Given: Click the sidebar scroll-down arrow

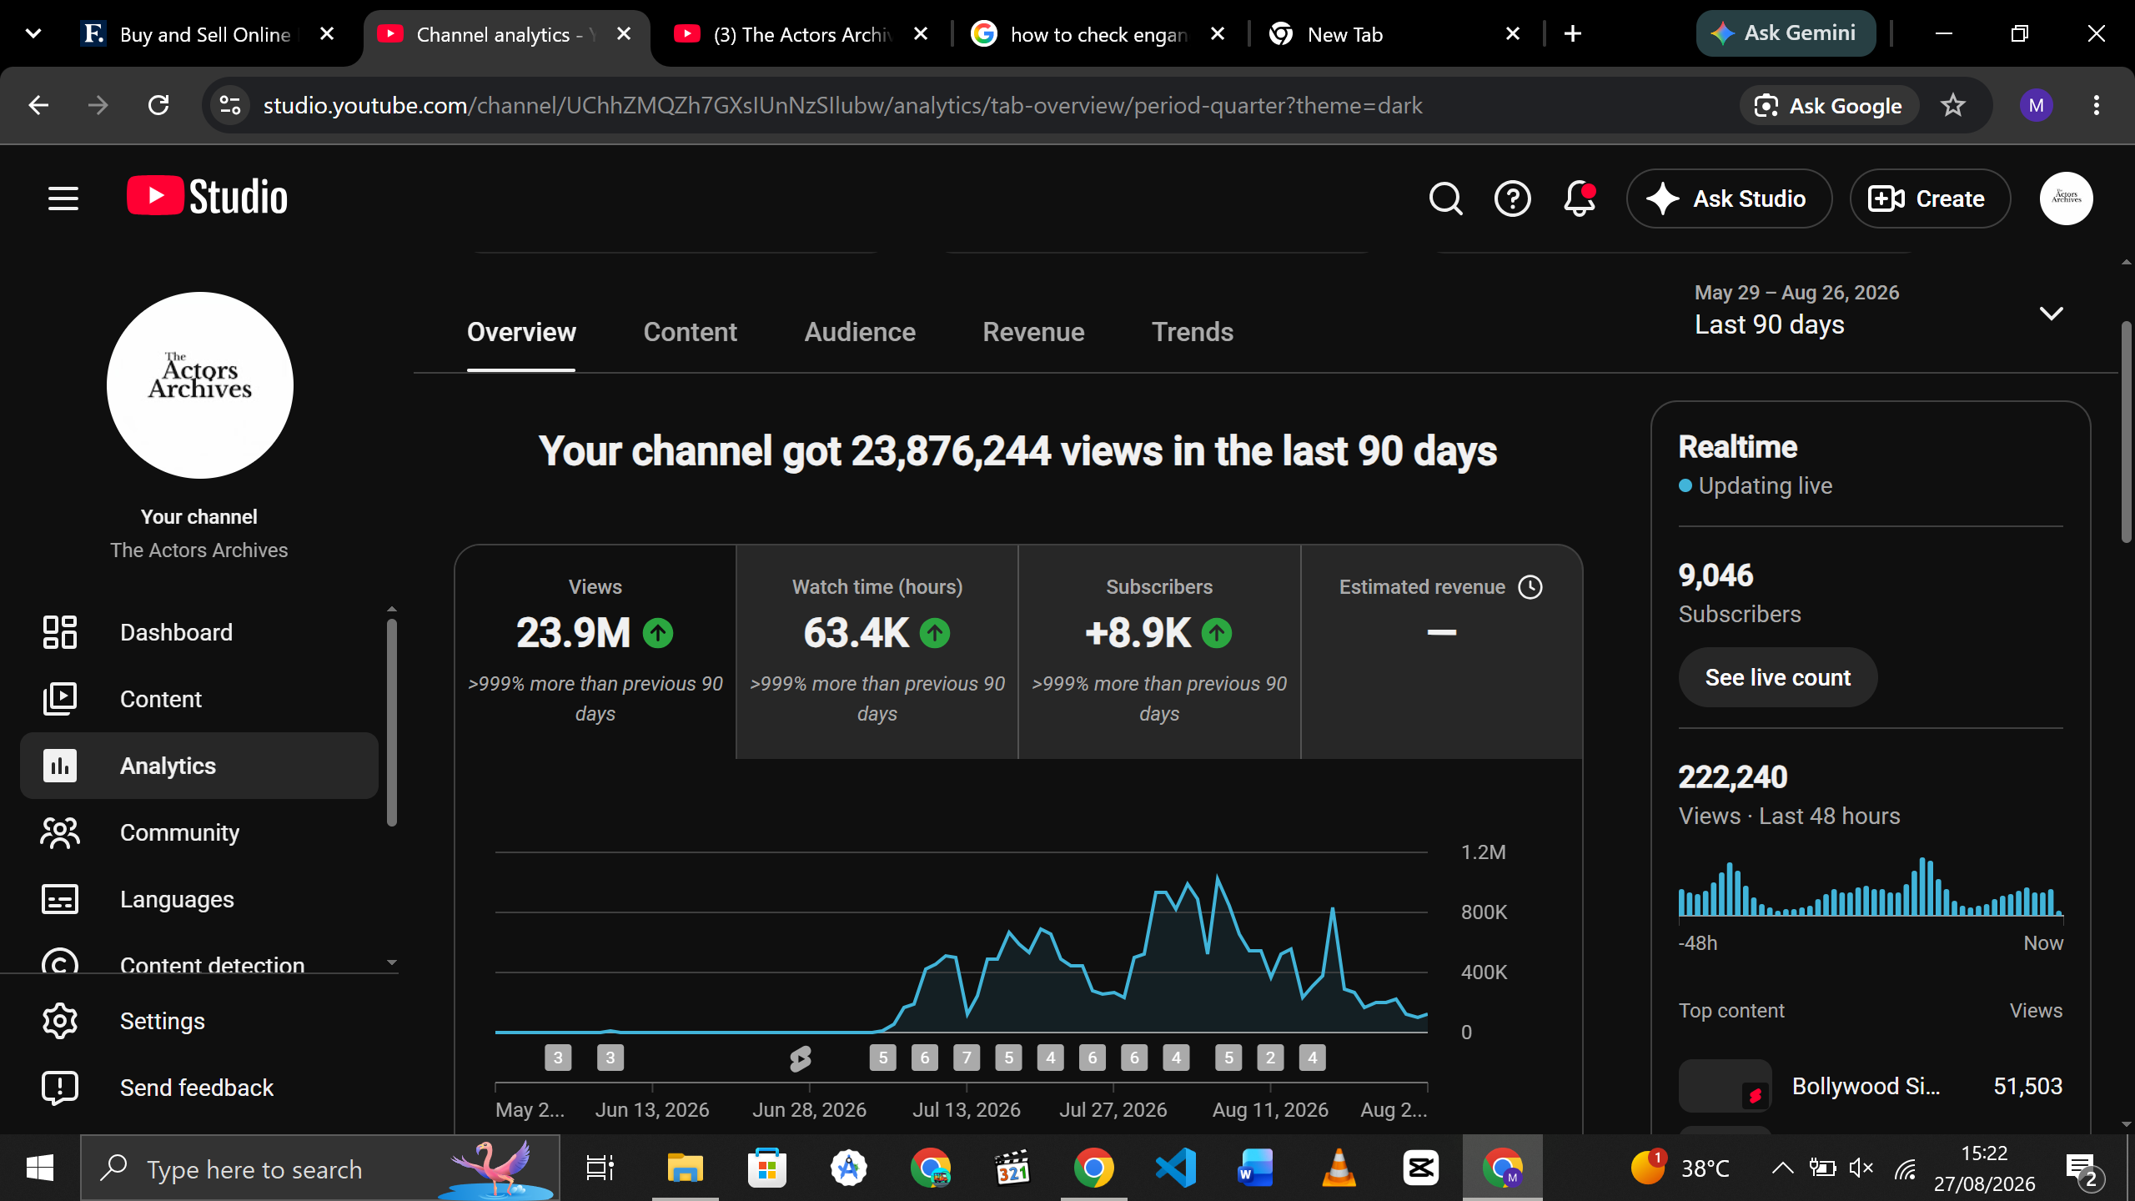Looking at the screenshot, I should point(391,962).
